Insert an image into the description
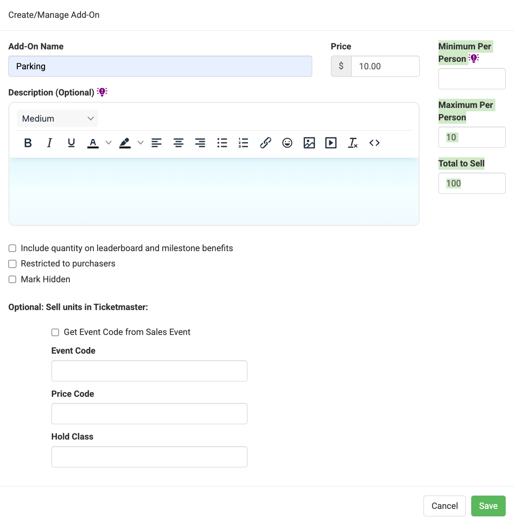Image resolution: width=514 pixels, height=523 pixels. (309, 143)
